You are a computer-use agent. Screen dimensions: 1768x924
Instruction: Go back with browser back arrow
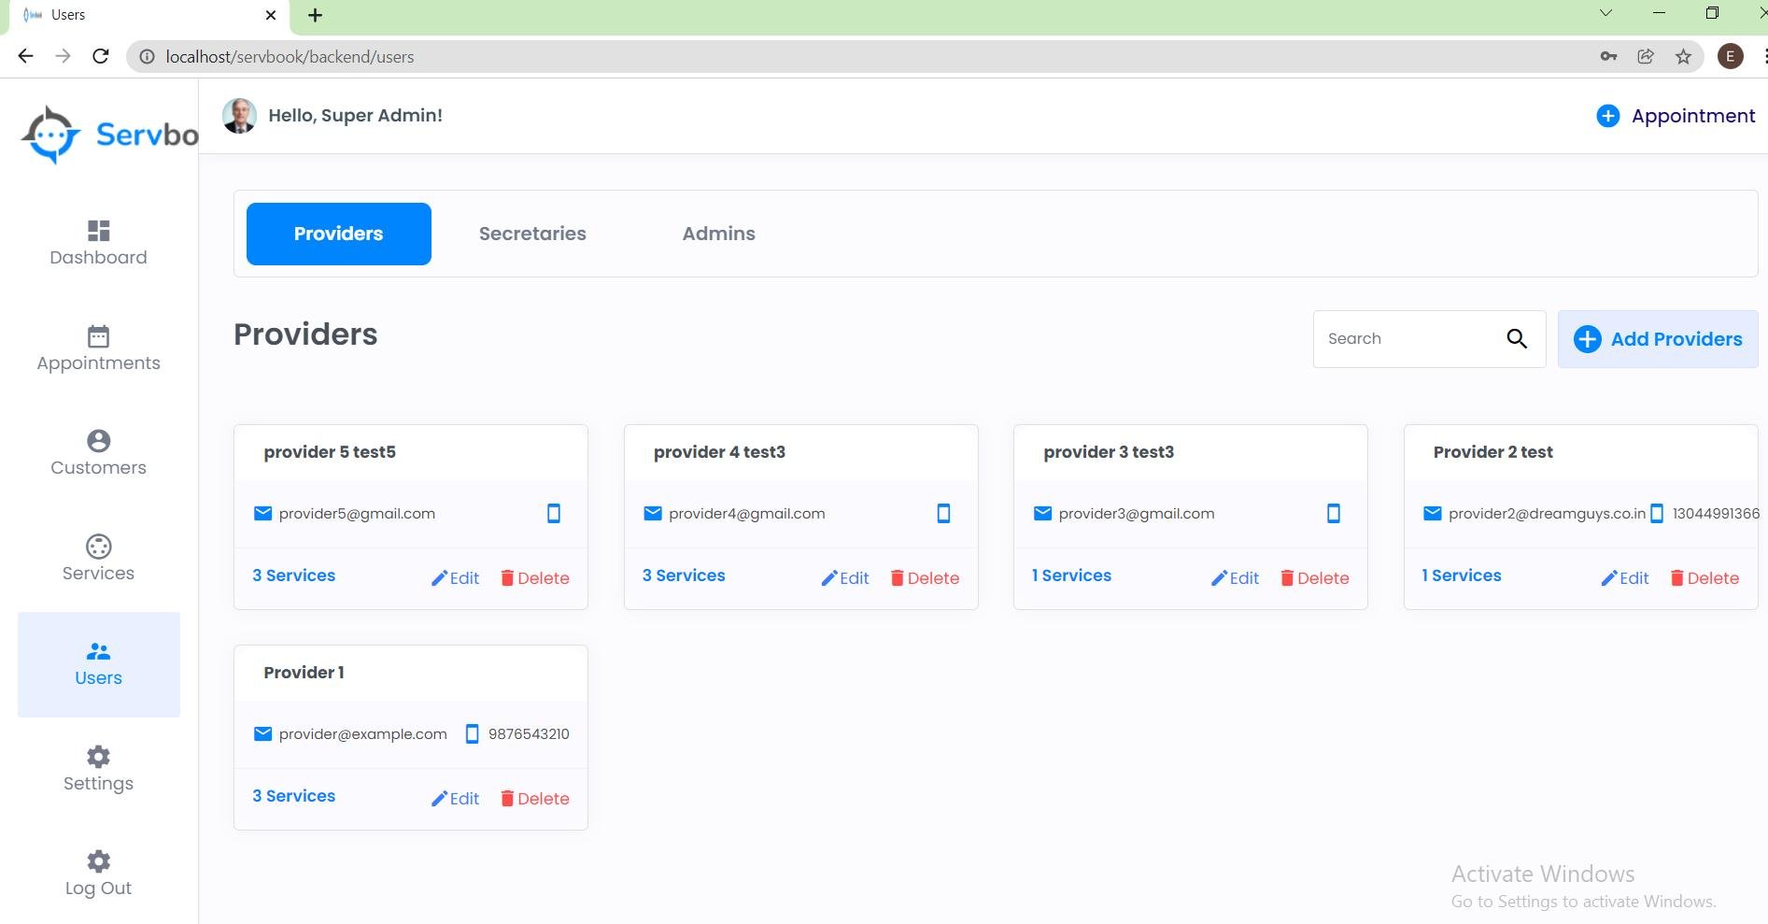(x=25, y=56)
